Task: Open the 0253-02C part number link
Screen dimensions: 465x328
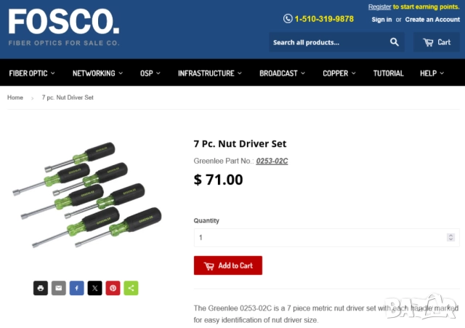Action: [272, 161]
